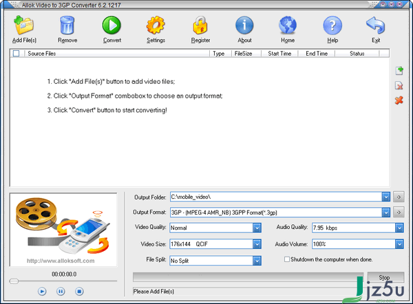Open Settings via the gear icon
Screen dimensions: 413x304
(x=156, y=25)
